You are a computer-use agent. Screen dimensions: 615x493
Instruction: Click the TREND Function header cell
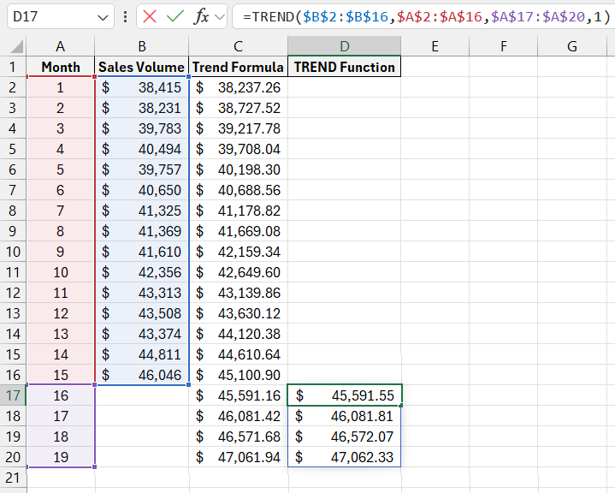click(x=345, y=67)
